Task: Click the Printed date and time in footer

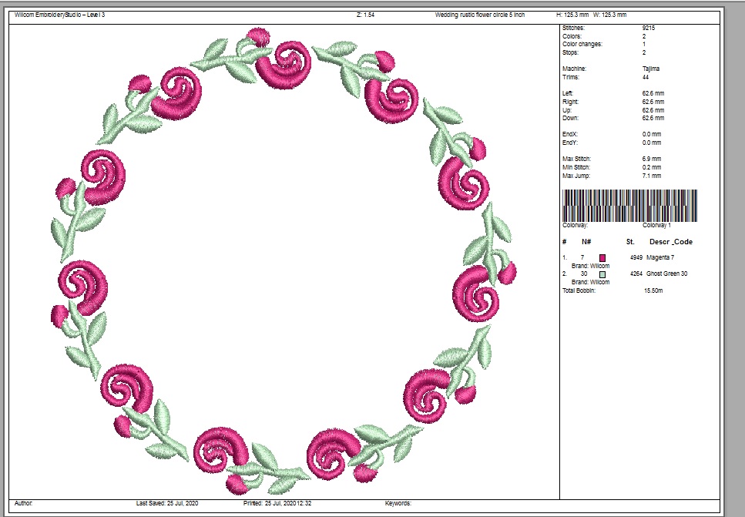Action: click(x=276, y=503)
